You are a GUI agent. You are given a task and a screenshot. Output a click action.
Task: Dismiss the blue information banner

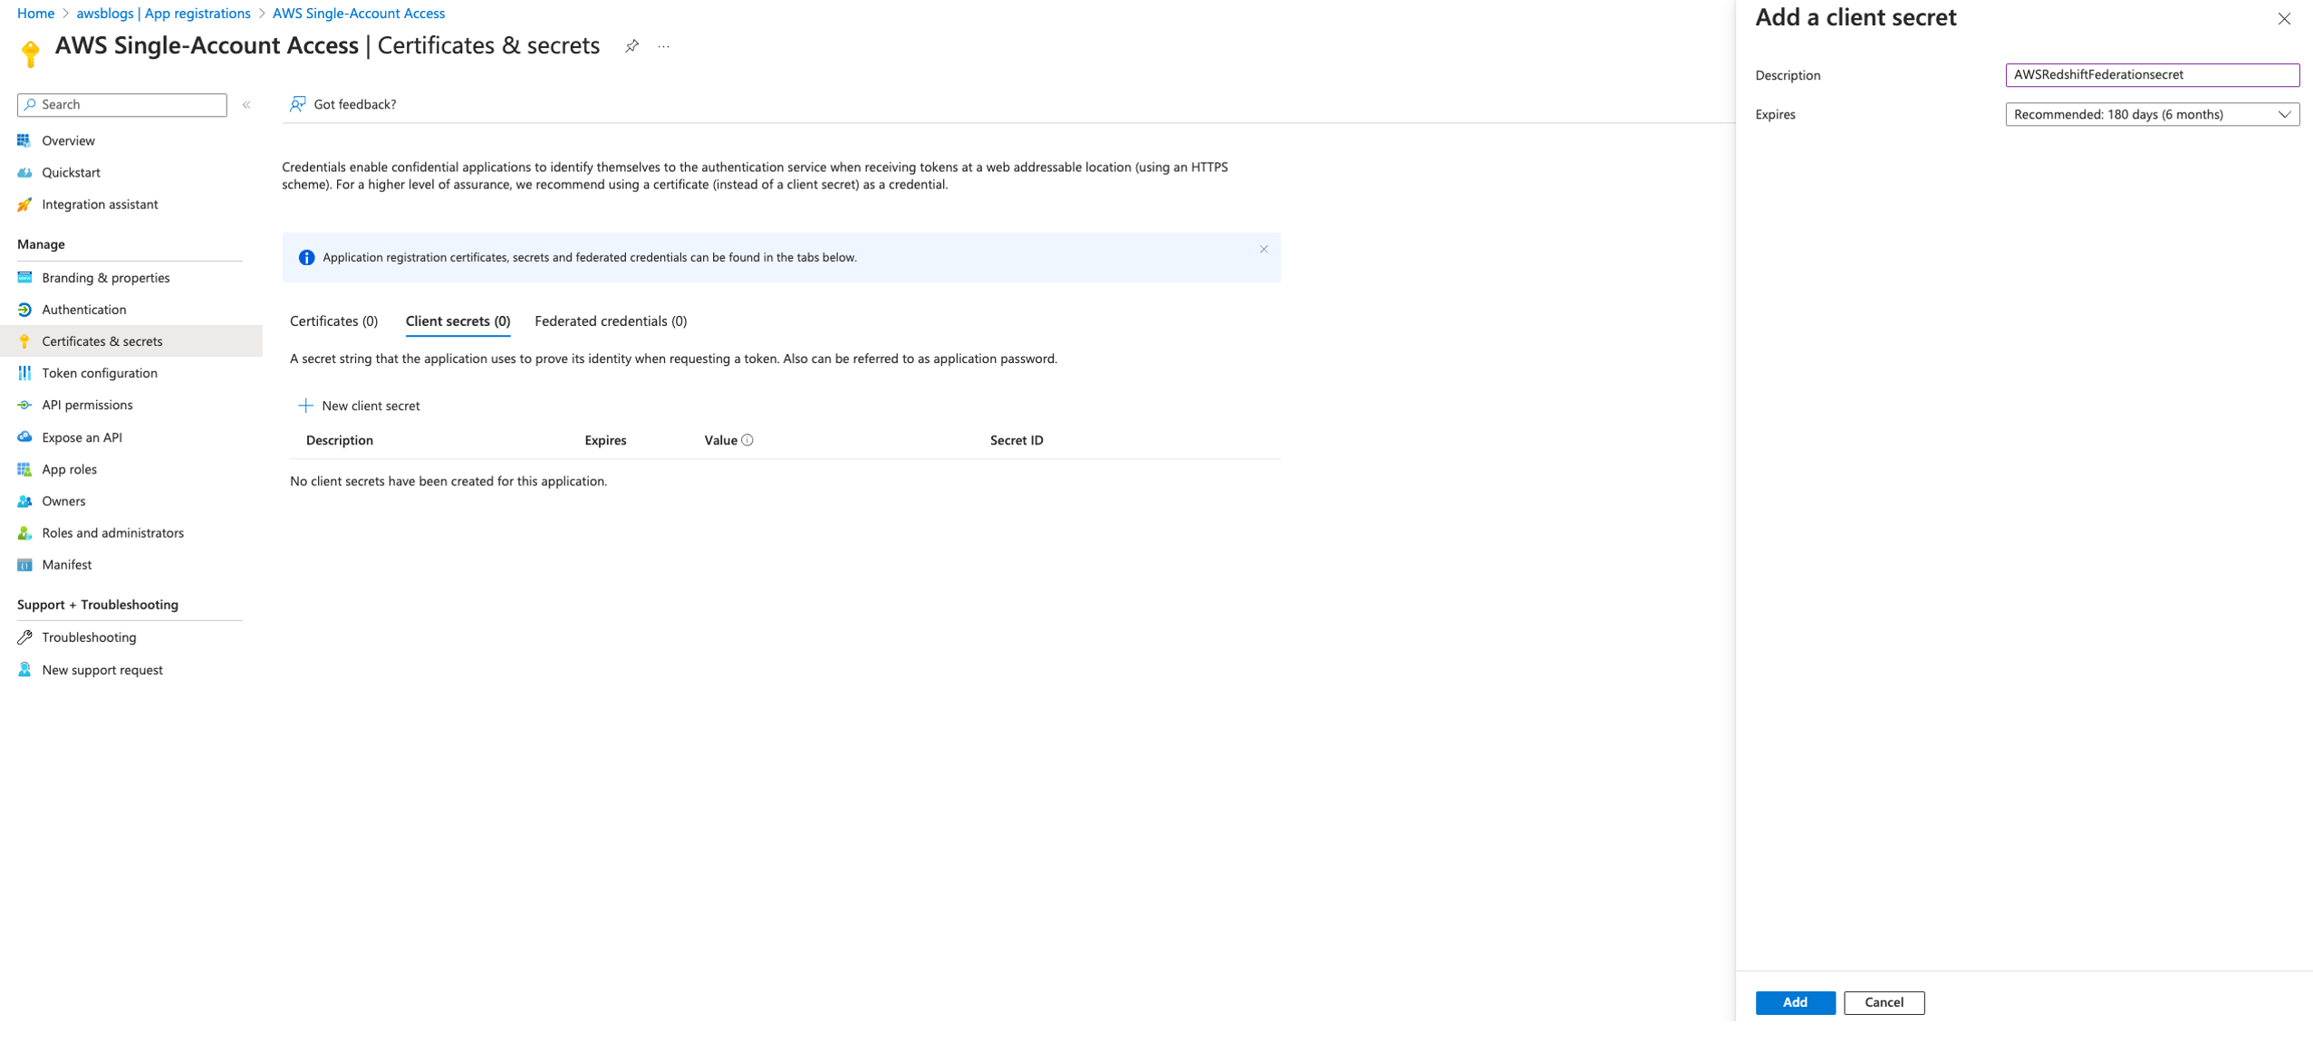[1263, 249]
